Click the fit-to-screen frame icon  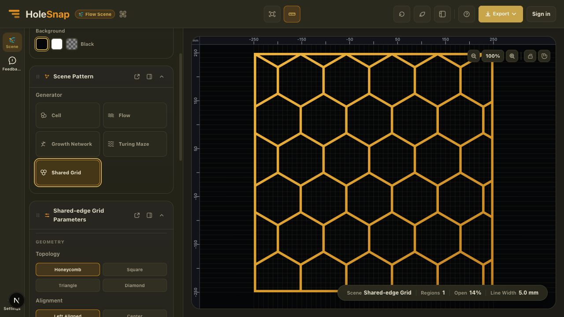272,14
